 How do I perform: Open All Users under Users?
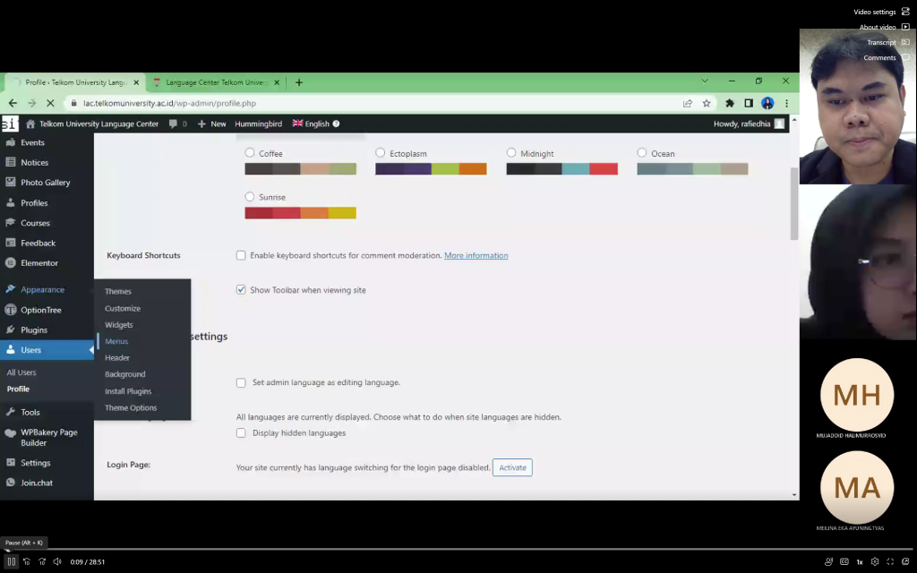coord(21,372)
